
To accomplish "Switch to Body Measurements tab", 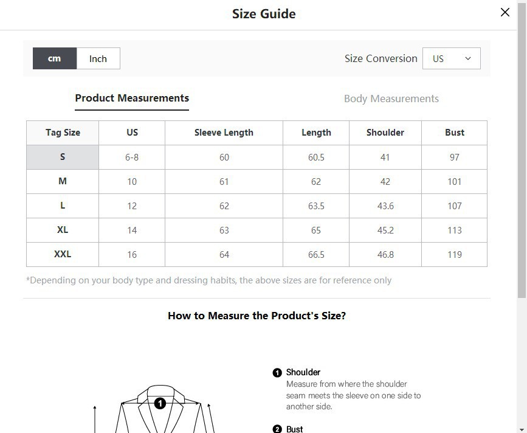I will click(391, 99).
